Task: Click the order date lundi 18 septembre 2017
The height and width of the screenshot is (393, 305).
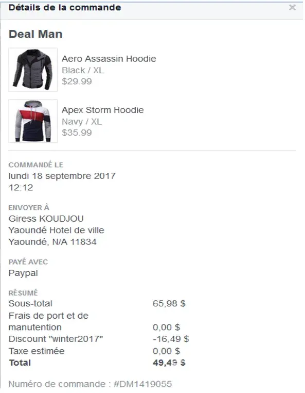Action: 62,176
